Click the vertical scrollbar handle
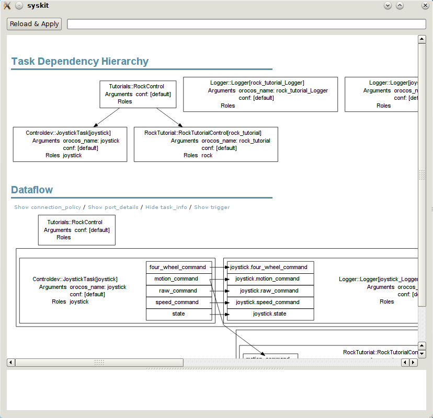The image size is (433, 418). 421,175
